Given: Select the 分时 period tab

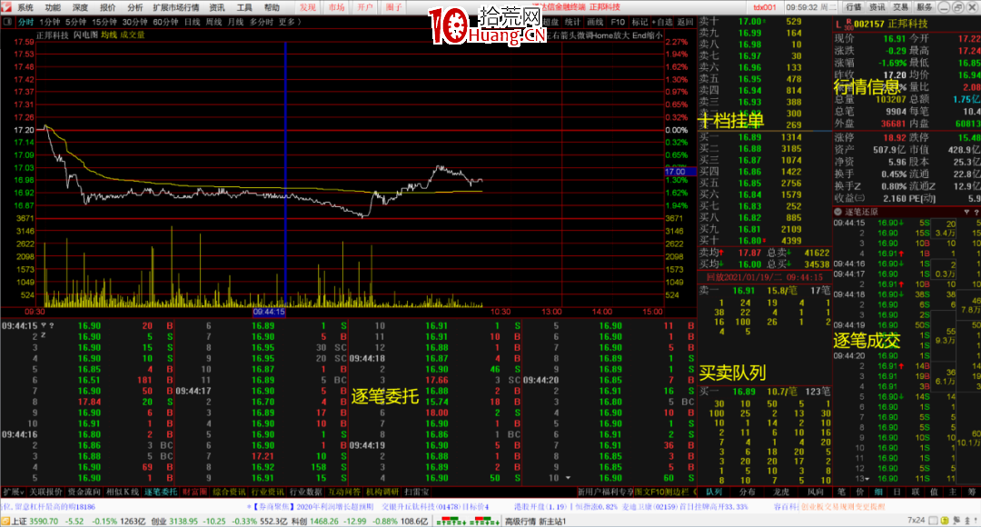Looking at the screenshot, I should pyautogui.click(x=25, y=22).
